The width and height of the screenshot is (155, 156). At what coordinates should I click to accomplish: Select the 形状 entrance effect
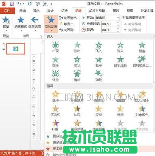(77, 61)
